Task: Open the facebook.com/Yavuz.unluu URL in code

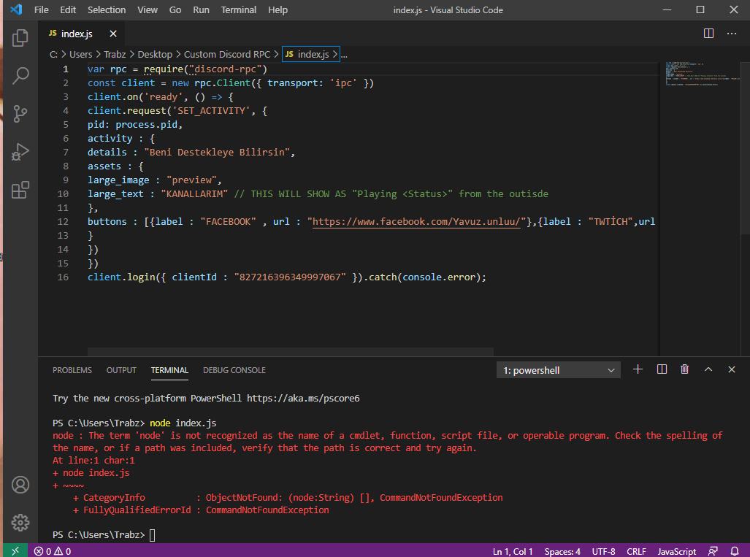Action: point(416,221)
